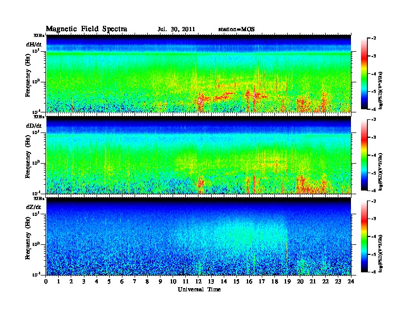Click hour tick label 0 on time axis
This screenshot has height=323, width=418.
[x=46, y=282]
